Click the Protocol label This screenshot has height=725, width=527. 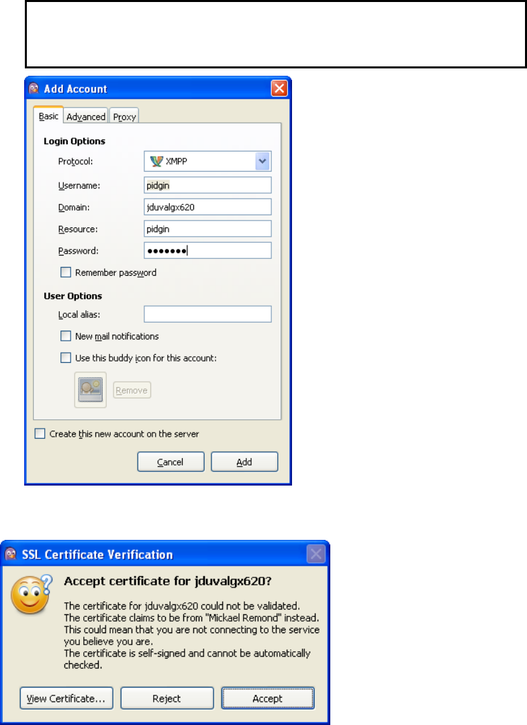[x=75, y=162]
